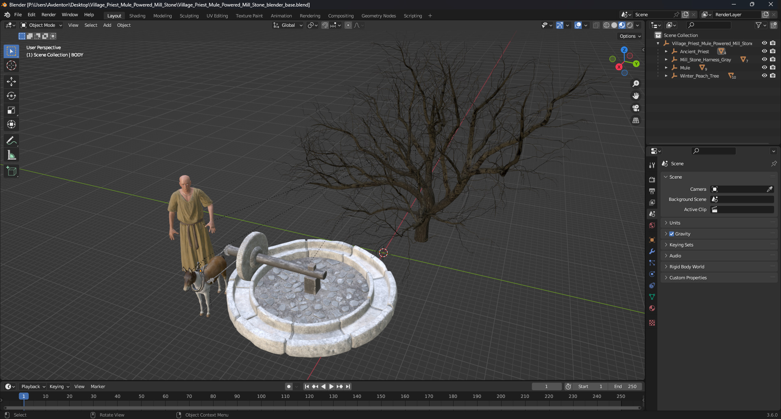Select rendered viewport shading mode

coord(630,25)
